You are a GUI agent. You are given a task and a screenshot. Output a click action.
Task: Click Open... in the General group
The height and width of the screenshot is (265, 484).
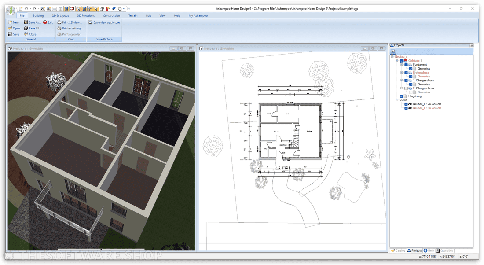pos(15,29)
